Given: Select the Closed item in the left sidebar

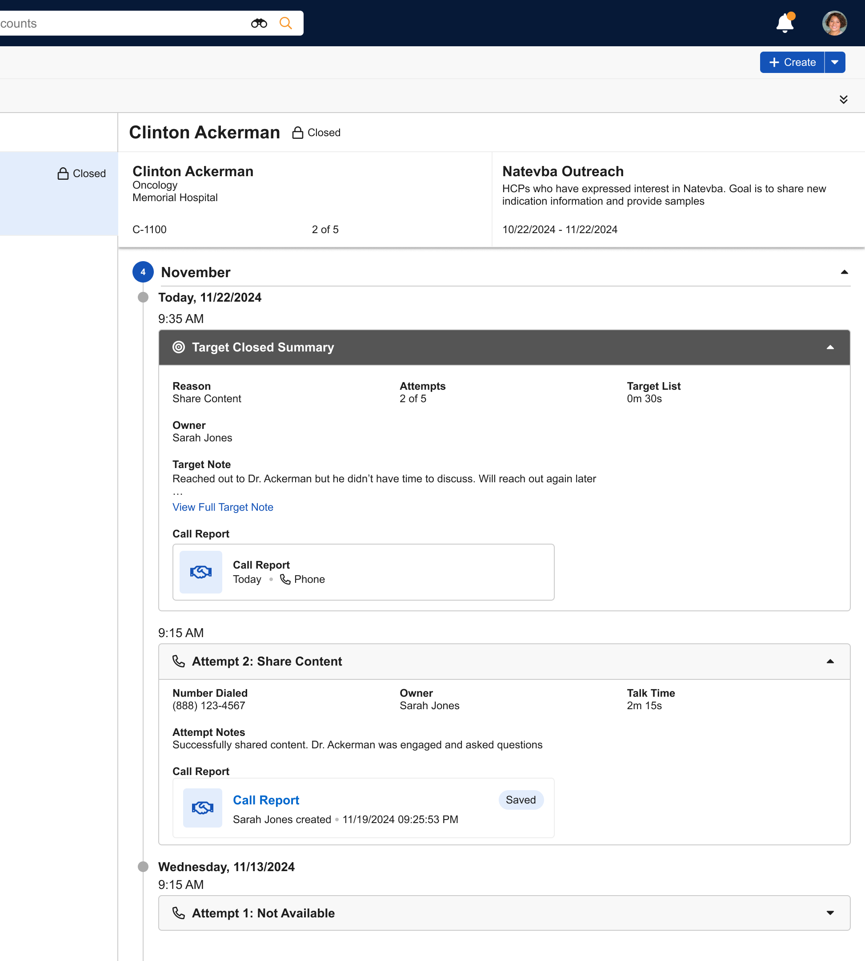Looking at the screenshot, I should click(82, 174).
